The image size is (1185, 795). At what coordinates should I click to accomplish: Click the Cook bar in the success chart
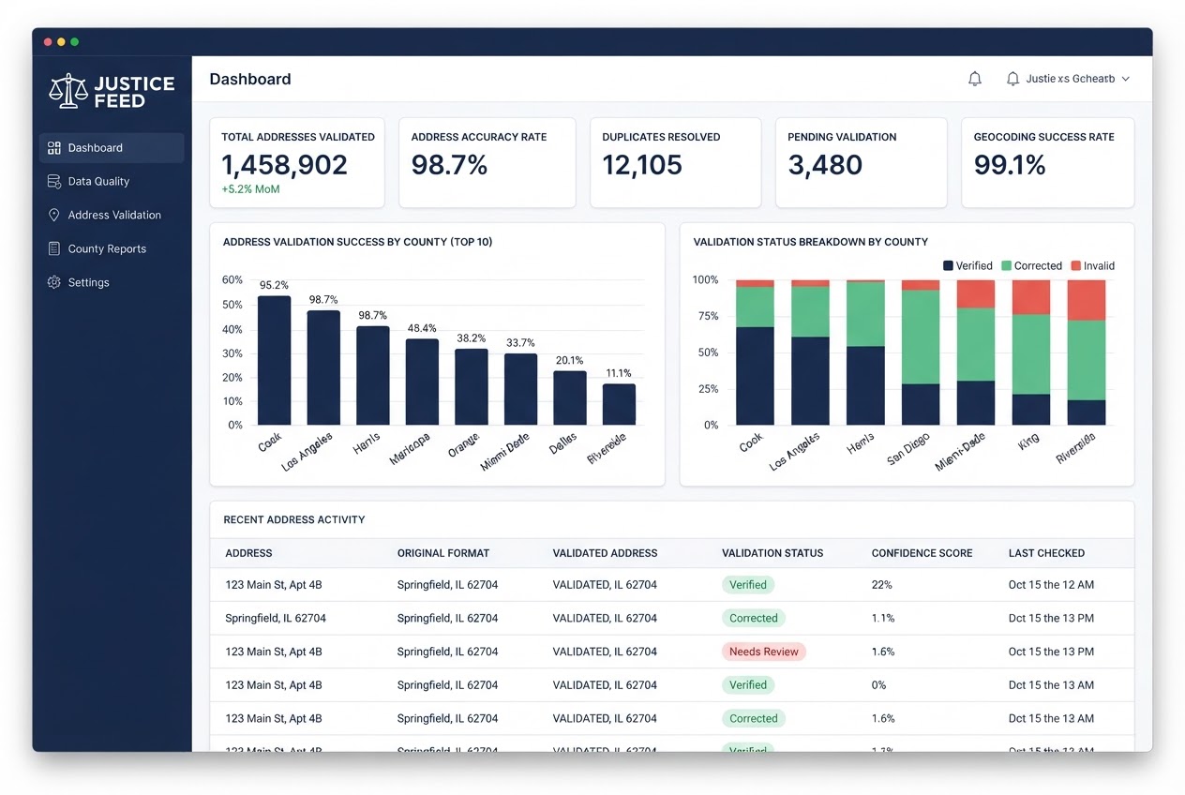coord(274,361)
